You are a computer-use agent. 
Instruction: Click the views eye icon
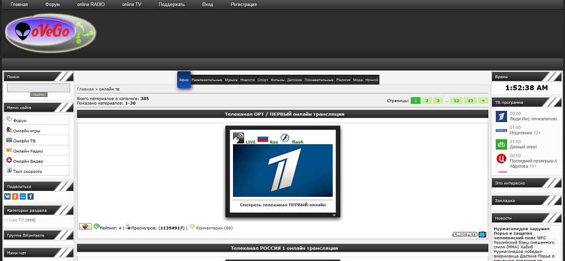tap(128, 227)
